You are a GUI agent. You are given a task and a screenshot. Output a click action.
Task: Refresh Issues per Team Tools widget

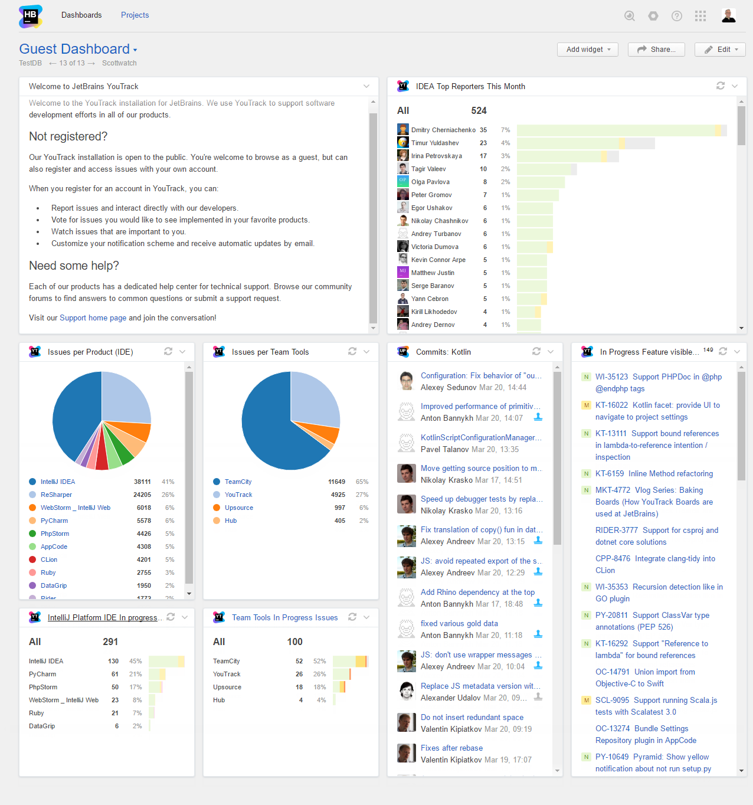352,351
